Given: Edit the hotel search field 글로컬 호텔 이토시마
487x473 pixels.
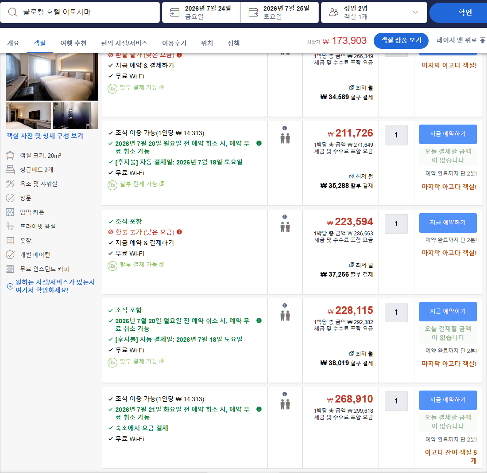Looking at the screenshot, I should [80, 12].
